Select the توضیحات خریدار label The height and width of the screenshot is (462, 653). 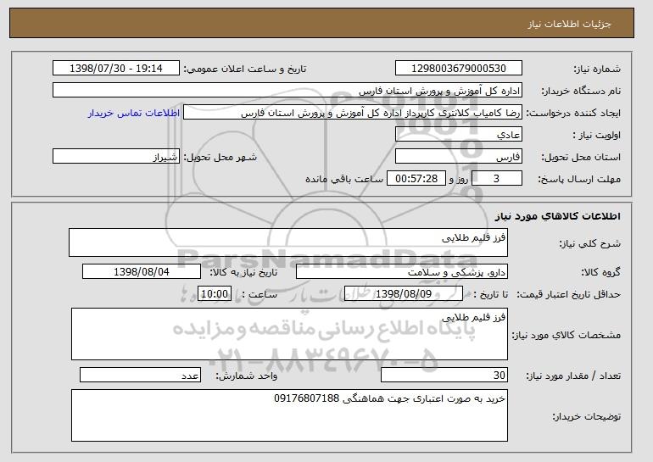pos(586,416)
